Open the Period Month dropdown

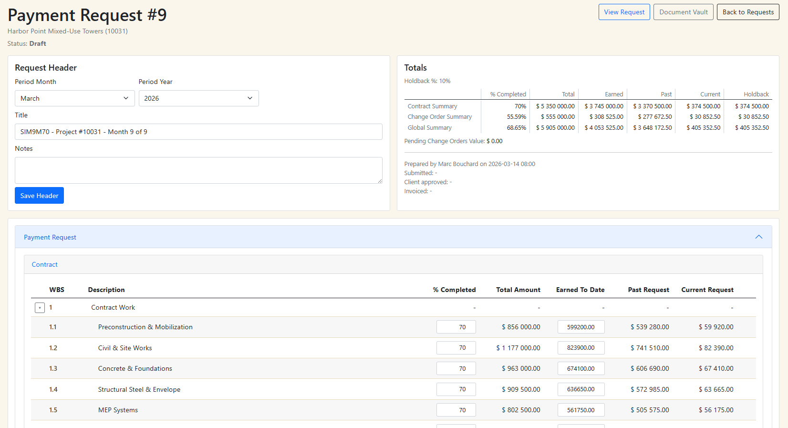click(74, 98)
